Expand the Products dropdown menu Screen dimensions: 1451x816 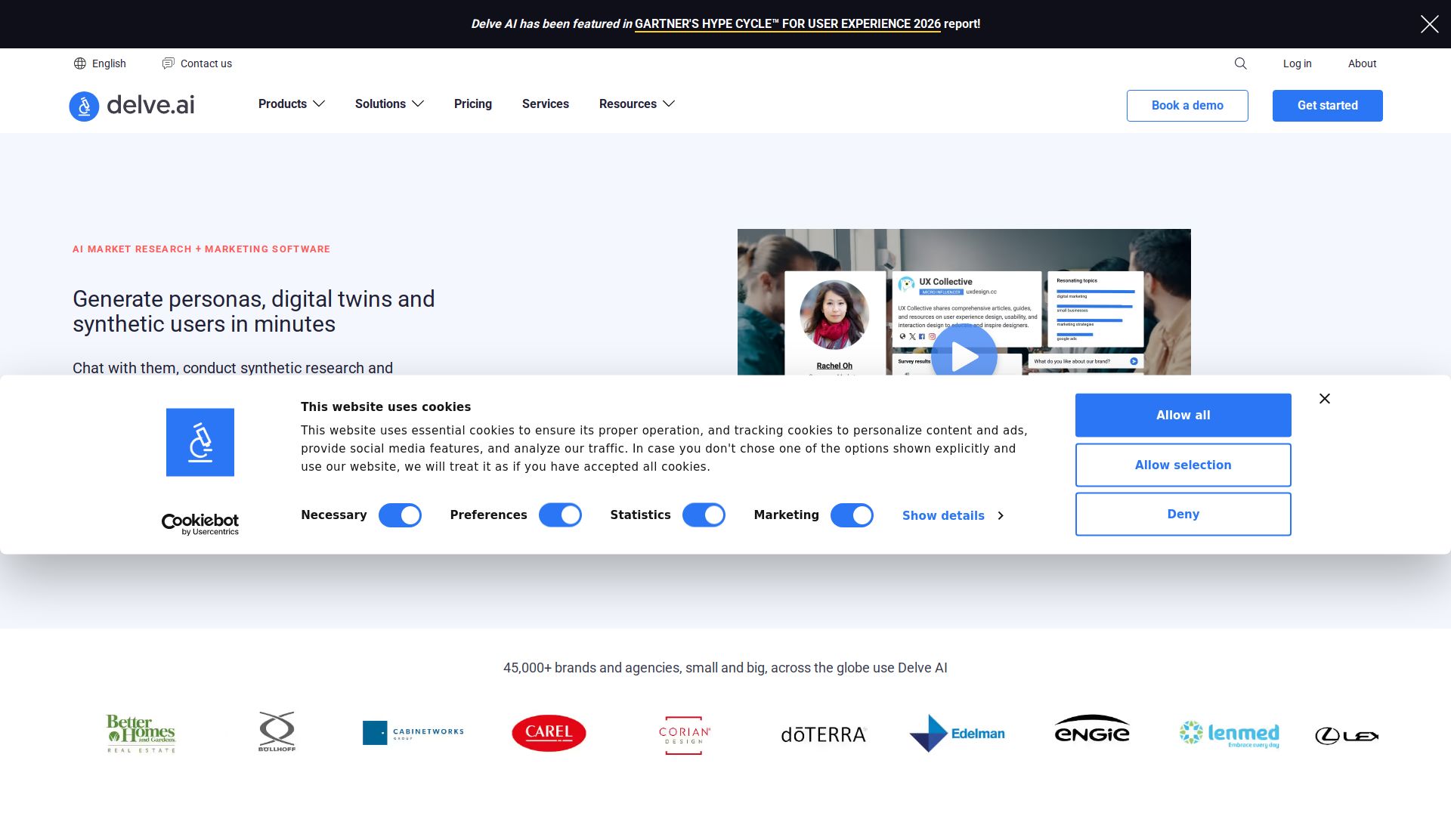(x=292, y=104)
